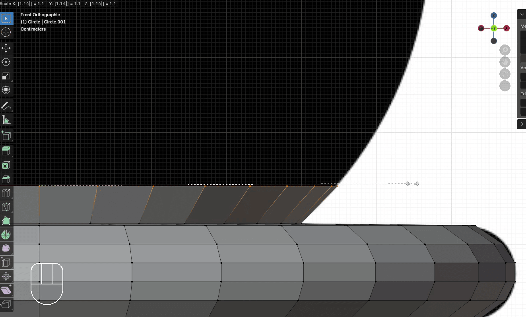This screenshot has height=317, width=526.
Task: Activate the Loop Cut tool
Action: pyautogui.click(x=6, y=193)
